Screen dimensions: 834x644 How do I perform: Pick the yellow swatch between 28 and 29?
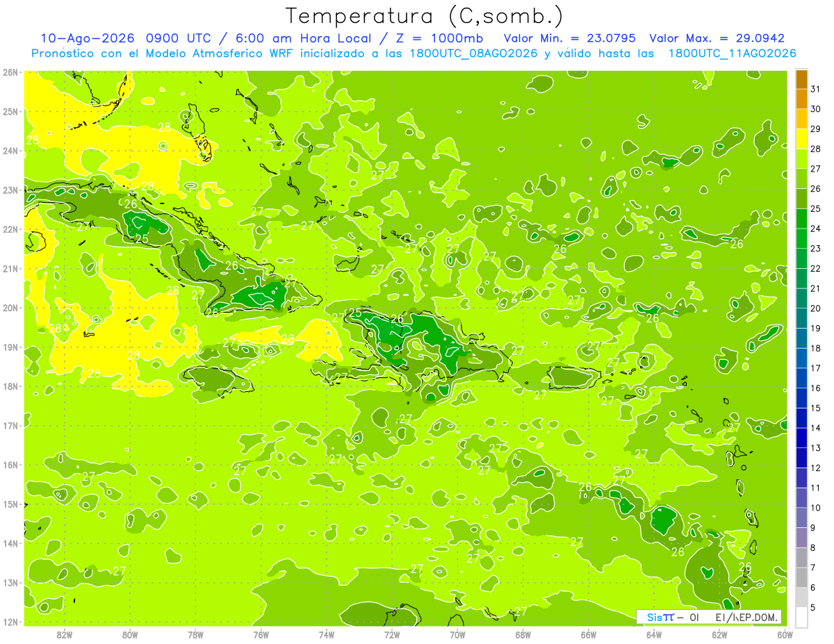click(801, 139)
